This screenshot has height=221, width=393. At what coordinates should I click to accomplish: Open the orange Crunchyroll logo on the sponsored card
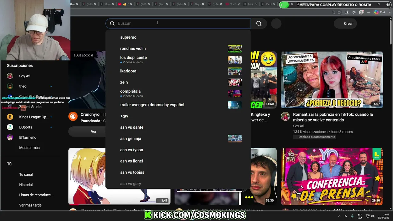(73, 116)
